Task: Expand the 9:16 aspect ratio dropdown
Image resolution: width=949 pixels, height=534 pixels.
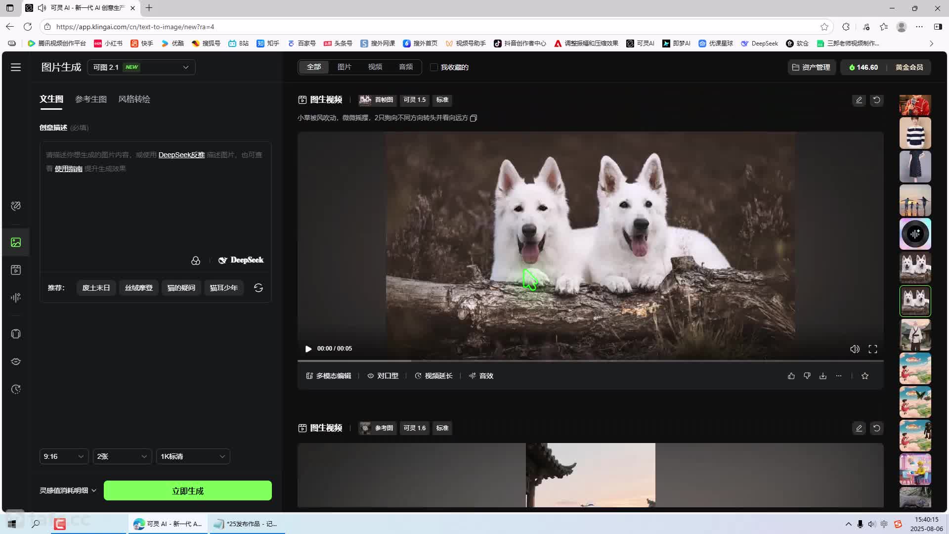Action: (x=64, y=456)
